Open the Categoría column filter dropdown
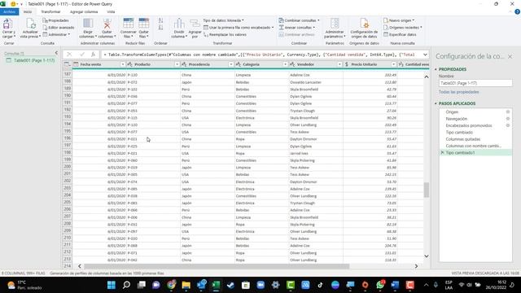The image size is (521, 293). pyautogui.click(x=285, y=64)
